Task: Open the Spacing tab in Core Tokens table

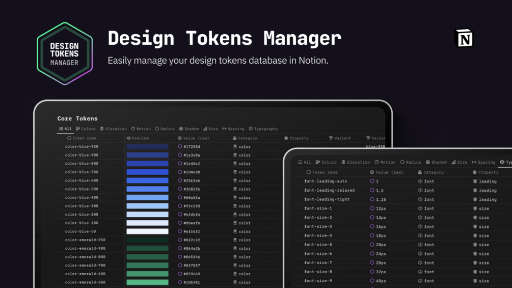Action: [233, 128]
